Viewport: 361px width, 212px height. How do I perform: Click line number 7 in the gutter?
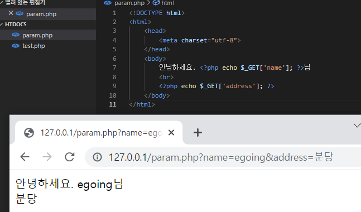point(114,68)
